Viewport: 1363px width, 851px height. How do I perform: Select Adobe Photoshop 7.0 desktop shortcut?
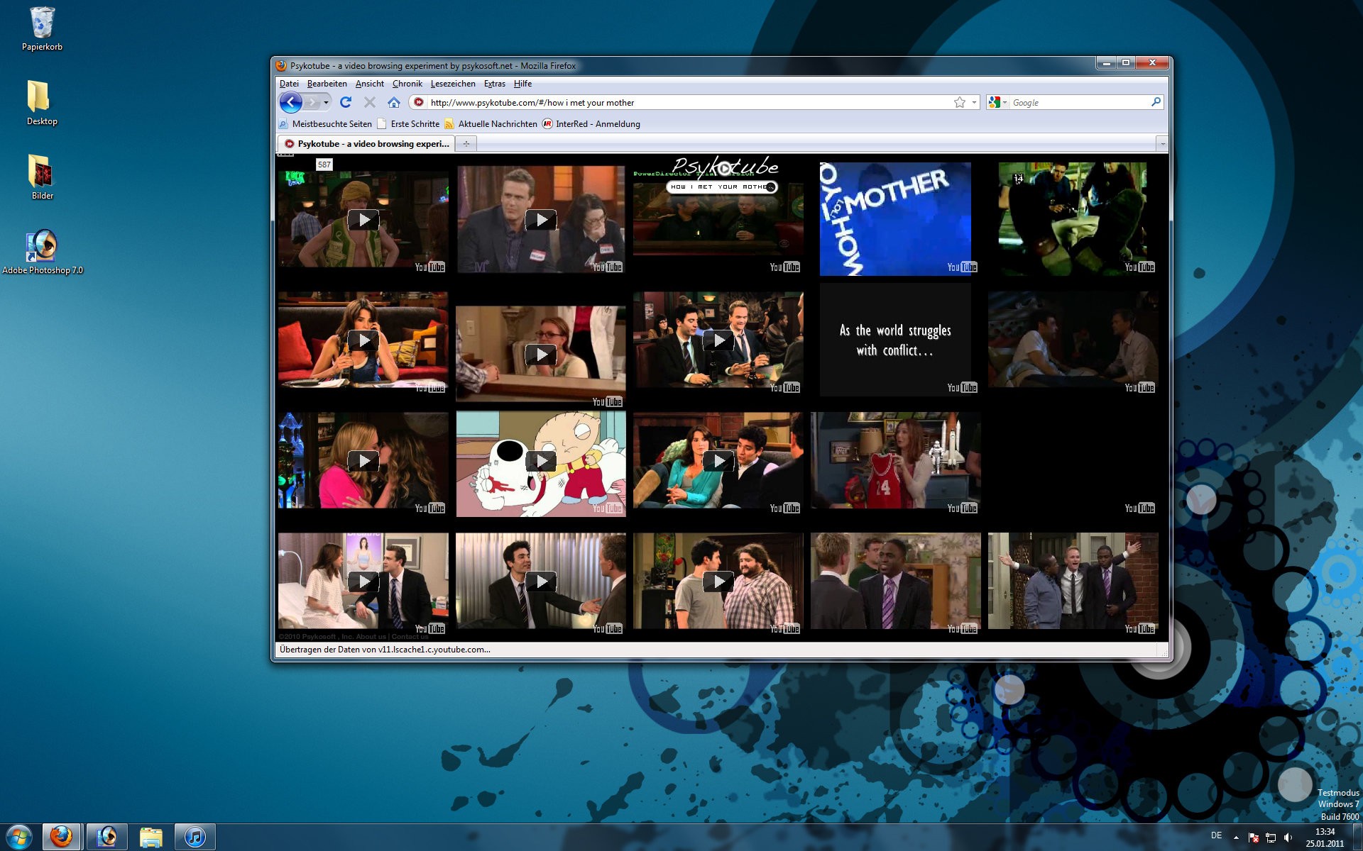click(x=42, y=252)
